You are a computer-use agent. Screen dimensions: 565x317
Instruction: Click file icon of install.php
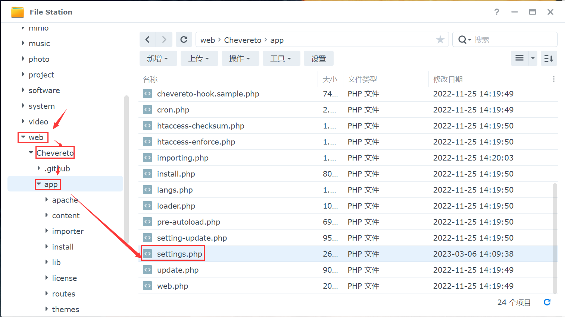pos(147,174)
